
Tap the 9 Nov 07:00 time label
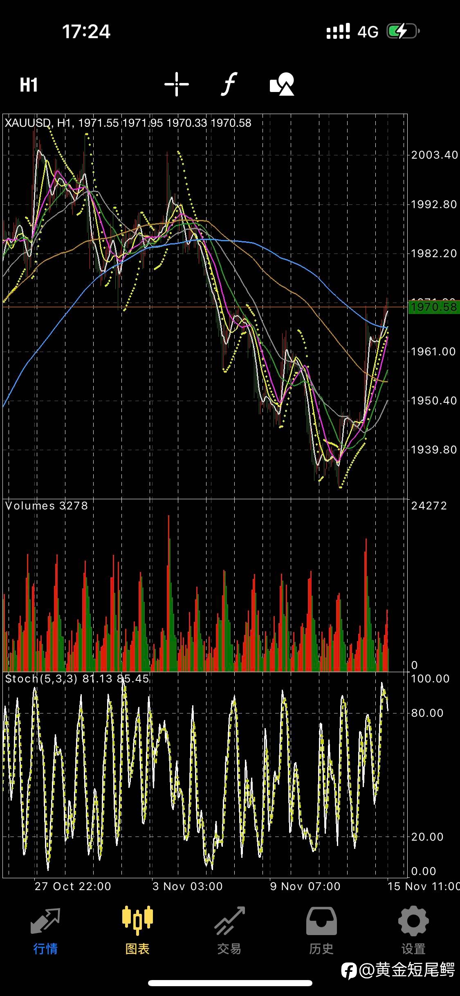point(305,886)
